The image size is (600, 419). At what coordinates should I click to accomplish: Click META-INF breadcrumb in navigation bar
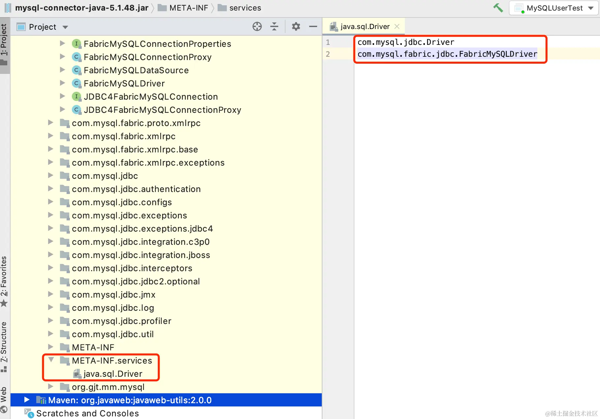coord(189,8)
